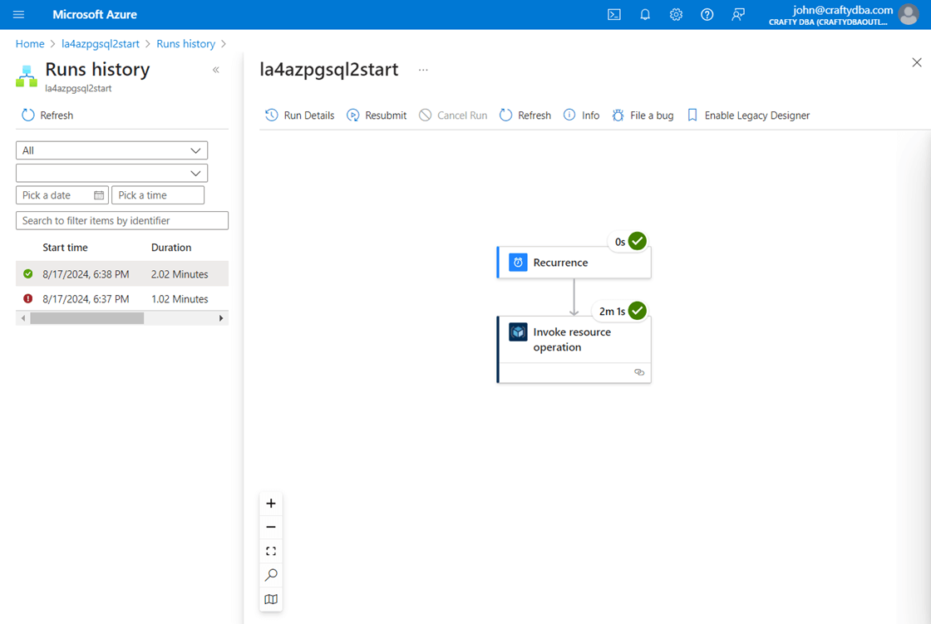Click the run identifier search field
This screenshot has width=931, height=624.
[121, 220]
